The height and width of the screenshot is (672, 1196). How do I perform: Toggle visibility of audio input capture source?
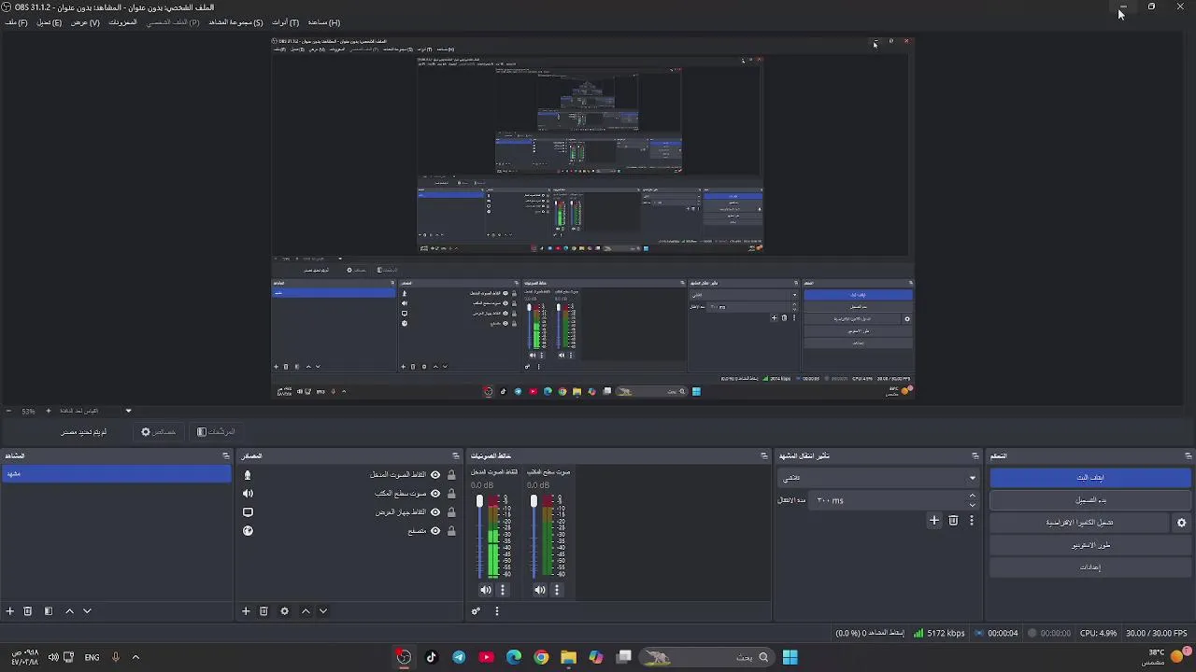[435, 475]
